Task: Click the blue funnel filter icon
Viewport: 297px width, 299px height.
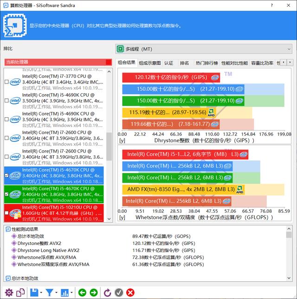Action: [50, 293]
